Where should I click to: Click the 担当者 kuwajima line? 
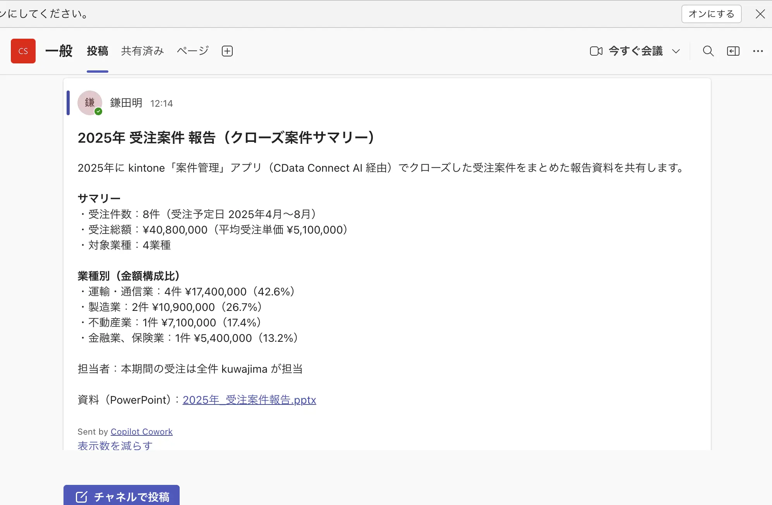point(190,369)
